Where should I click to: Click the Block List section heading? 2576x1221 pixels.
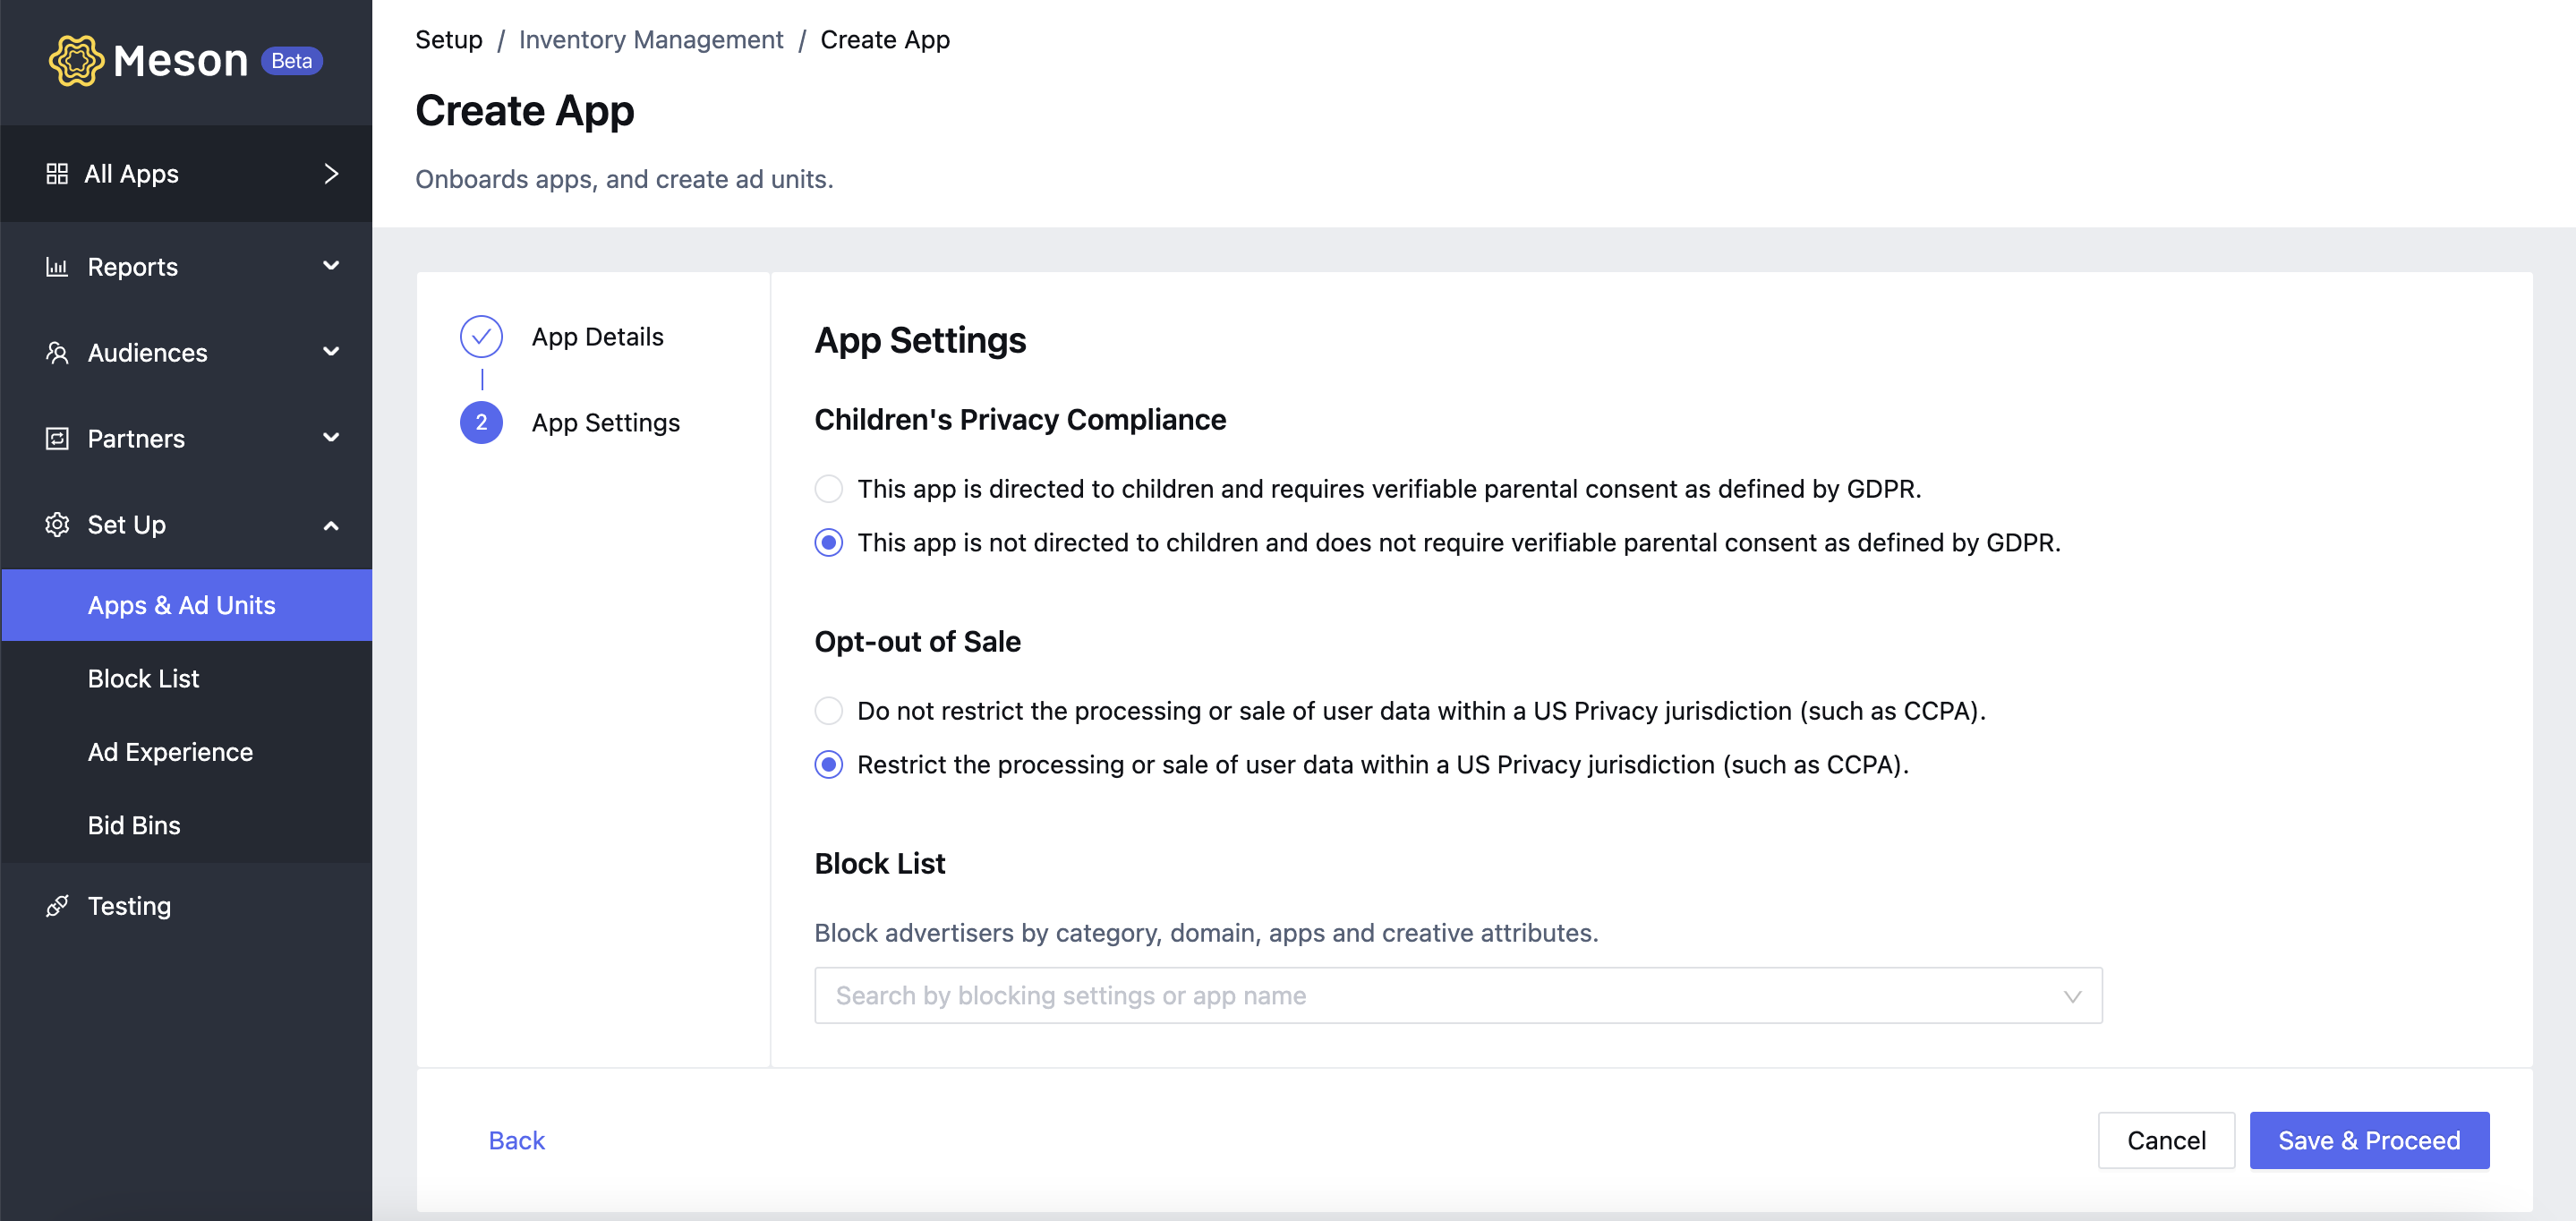(879, 864)
